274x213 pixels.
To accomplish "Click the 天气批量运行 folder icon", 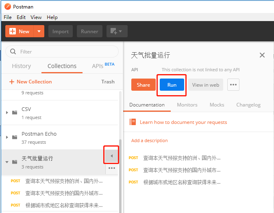I will pos(15,162).
